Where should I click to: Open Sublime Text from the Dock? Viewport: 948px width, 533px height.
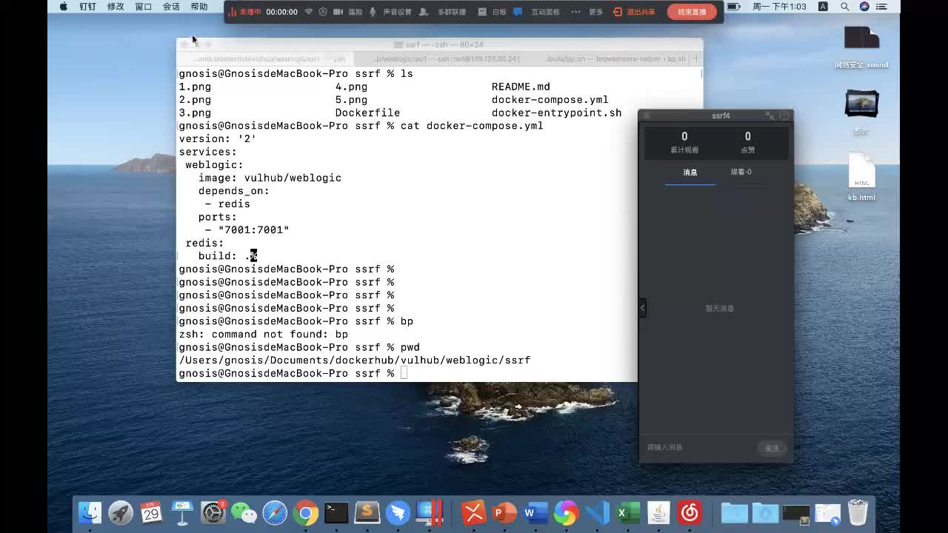[367, 512]
